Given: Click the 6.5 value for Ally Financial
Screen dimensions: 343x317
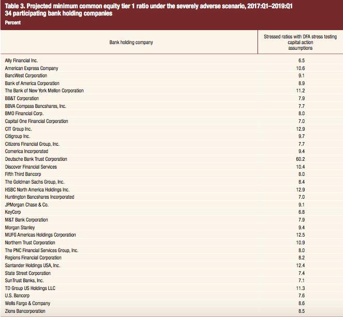Looking at the screenshot, I should click(302, 61).
